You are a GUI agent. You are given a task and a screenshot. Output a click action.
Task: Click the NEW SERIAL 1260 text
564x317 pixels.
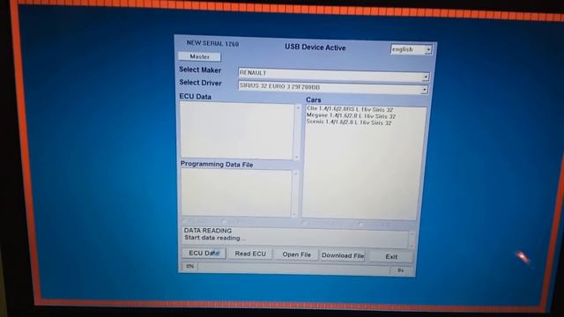(212, 43)
